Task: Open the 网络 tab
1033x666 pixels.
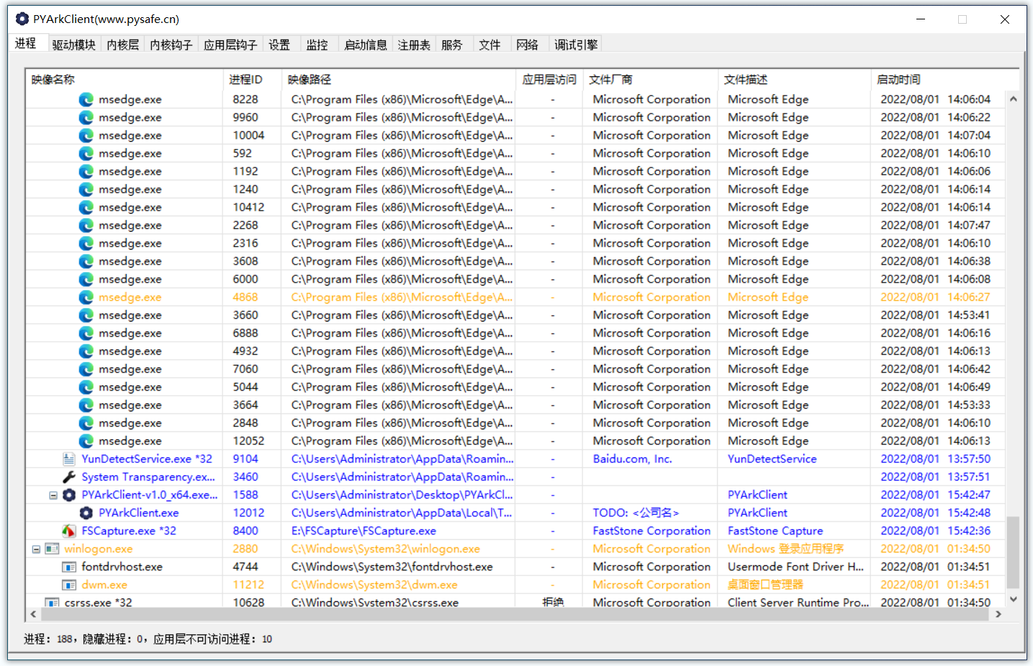Action: [527, 45]
